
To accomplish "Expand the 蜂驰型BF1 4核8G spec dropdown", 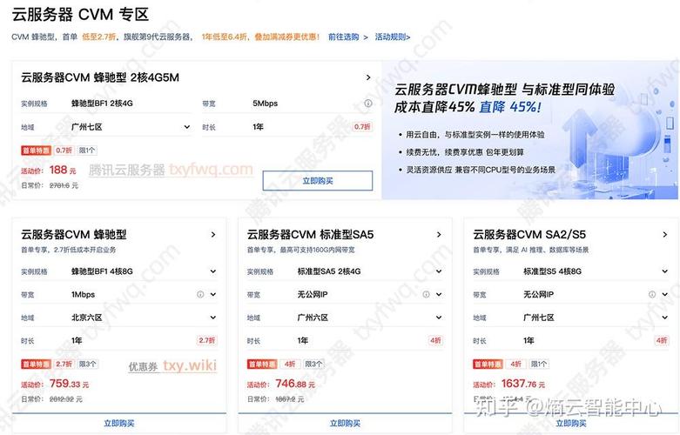I will click(213, 271).
